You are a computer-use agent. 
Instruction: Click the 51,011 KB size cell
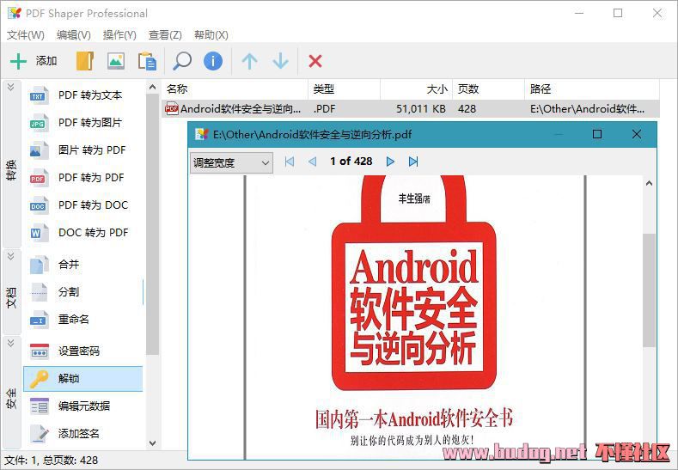(x=421, y=109)
